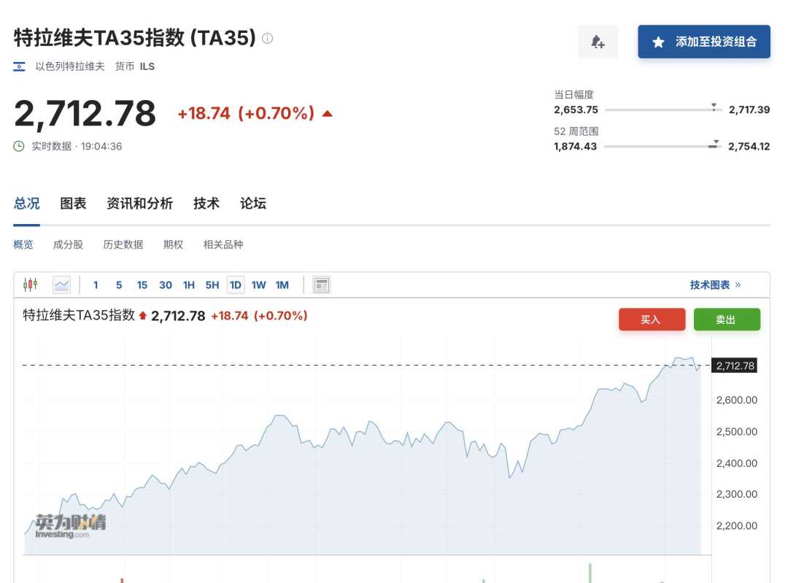Click the bell alert icon
The image size is (788, 583).
click(x=598, y=42)
